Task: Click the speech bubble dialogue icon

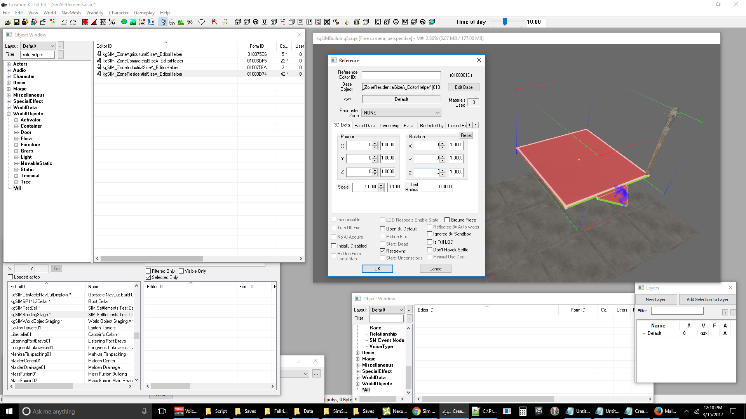Action: click(x=202, y=22)
